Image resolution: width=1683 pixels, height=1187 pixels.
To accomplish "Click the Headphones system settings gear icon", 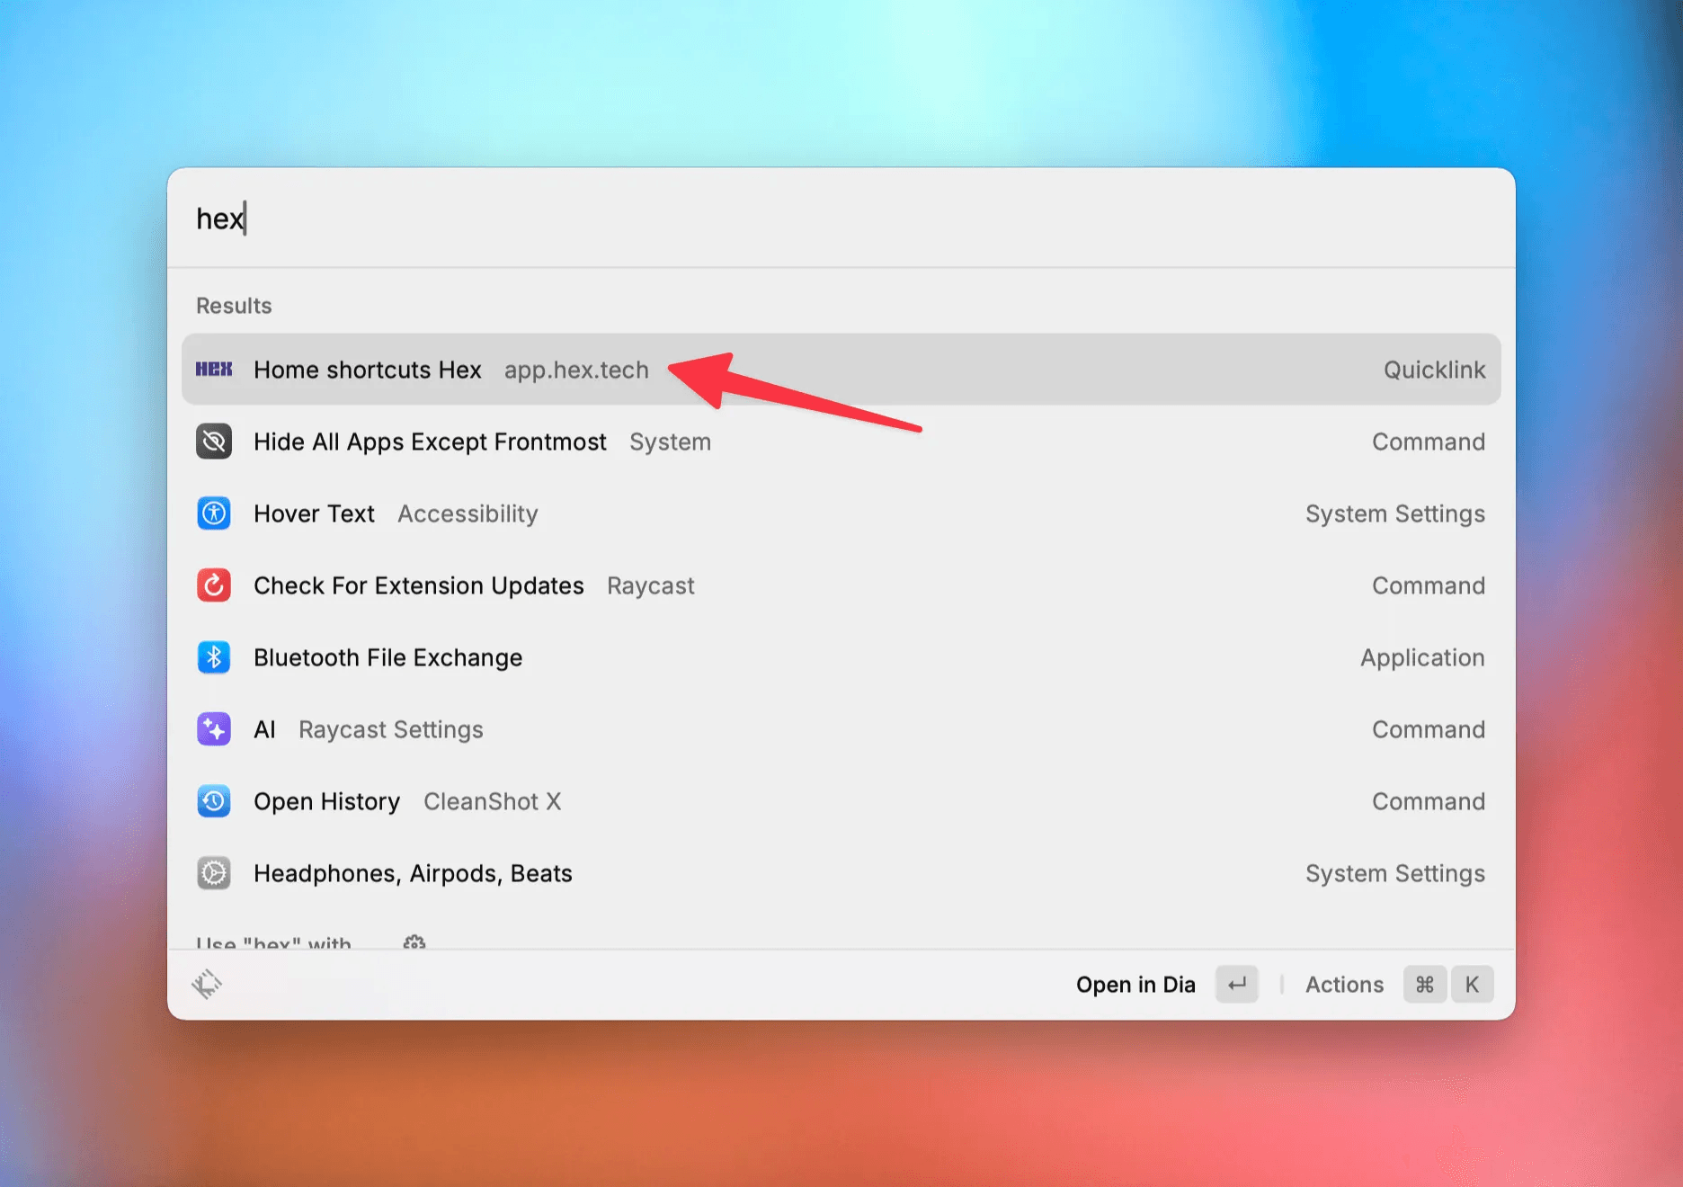I will click(x=214, y=873).
